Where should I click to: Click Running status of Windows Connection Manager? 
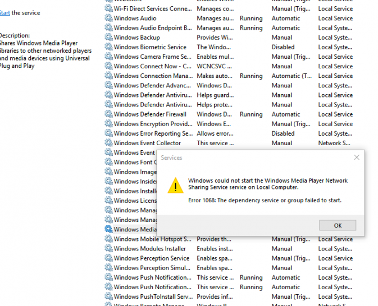click(x=251, y=76)
